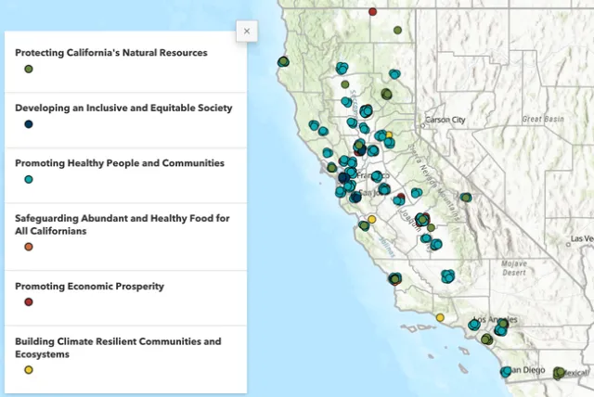Select "Protecting California's Natural Resources" label

coord(110,53)
